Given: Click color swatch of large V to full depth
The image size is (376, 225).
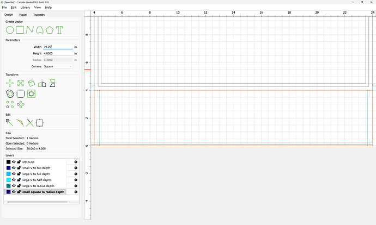Looking at the screenshot, I should [8, 174].
